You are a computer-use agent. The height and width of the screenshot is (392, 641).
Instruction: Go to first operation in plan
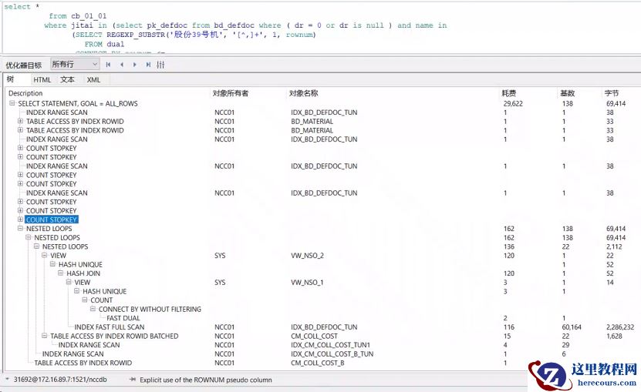[x=108, y=65]
